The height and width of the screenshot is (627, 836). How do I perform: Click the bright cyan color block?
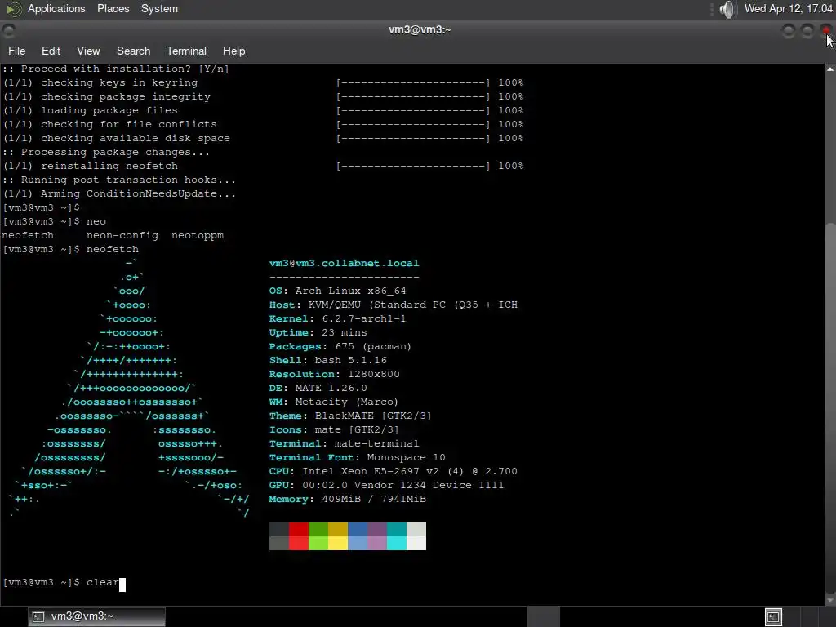(397, 543)
